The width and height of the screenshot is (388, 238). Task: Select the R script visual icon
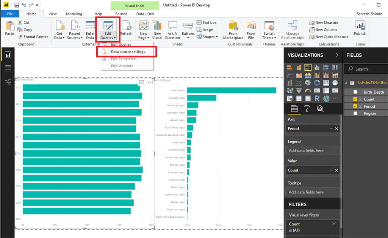coord(317,98)
